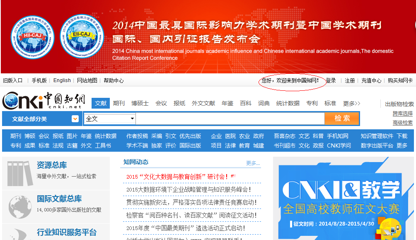Screen dimensions: 416x240
Task: Open 购买知网卡 link
Action: [400, 80]
